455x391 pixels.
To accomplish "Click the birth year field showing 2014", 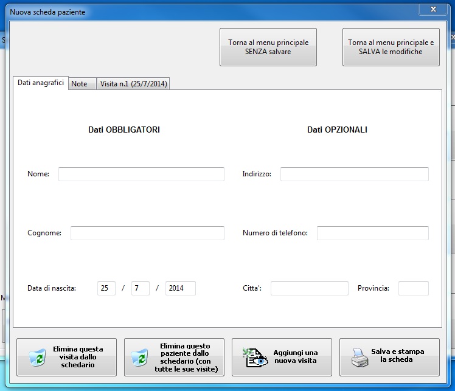I will tap(180, 288).
